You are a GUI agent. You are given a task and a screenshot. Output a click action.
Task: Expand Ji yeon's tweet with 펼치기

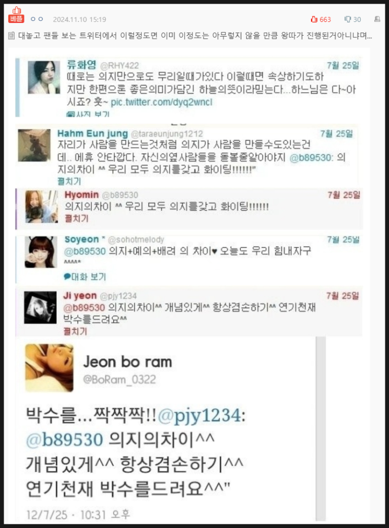point(75,331)
